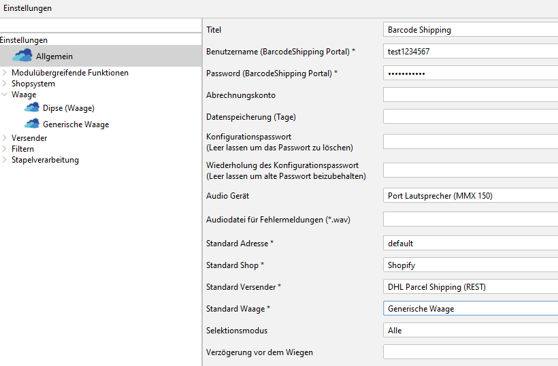Open the Standard Versender dropdown

470,287
